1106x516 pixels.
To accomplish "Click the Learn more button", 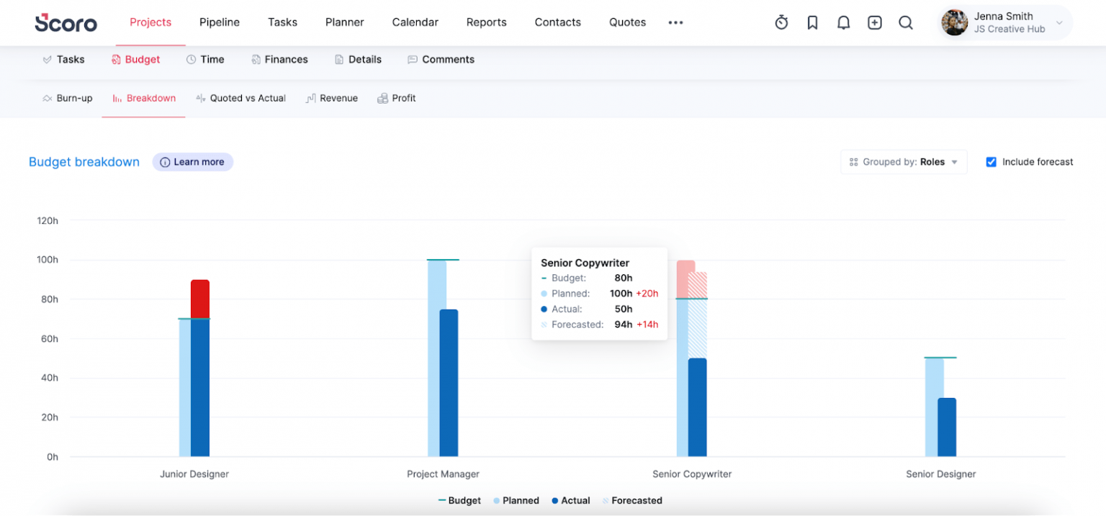I will [192, 162].
